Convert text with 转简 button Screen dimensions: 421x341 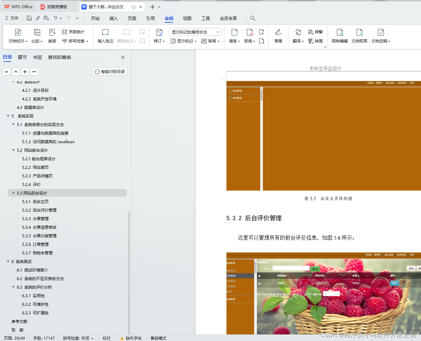[316, 41]
